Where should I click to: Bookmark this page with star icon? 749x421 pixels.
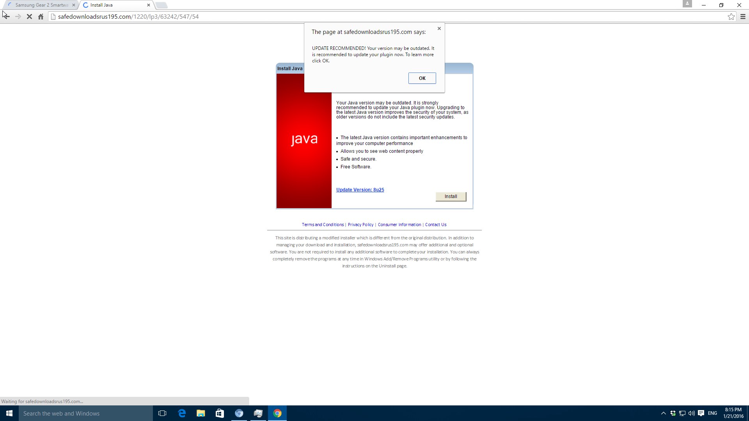click(731, 17)
